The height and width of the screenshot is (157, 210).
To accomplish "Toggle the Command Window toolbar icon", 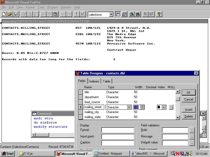I will tap(118, 14).
